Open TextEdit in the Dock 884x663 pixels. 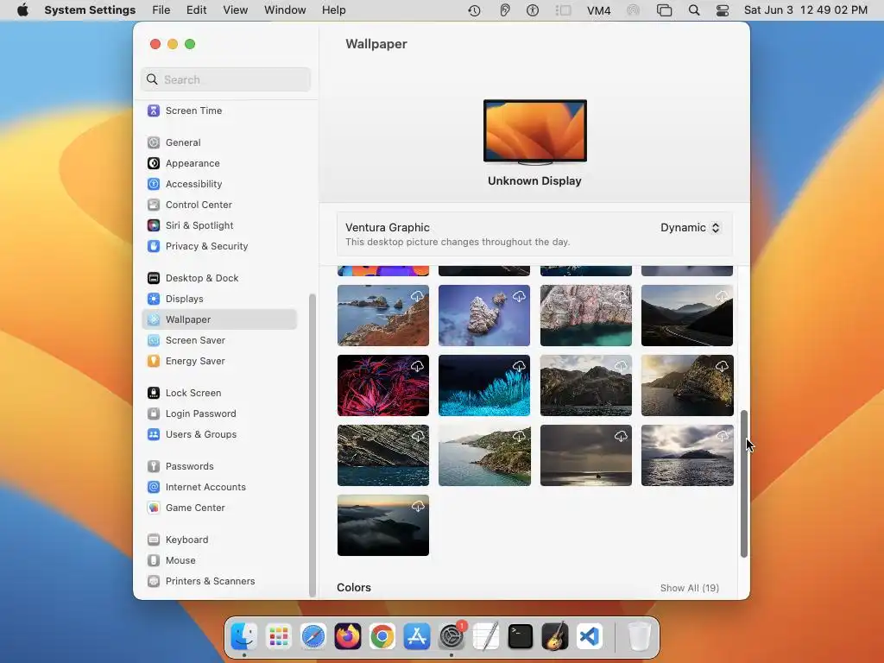click(486, 636)
